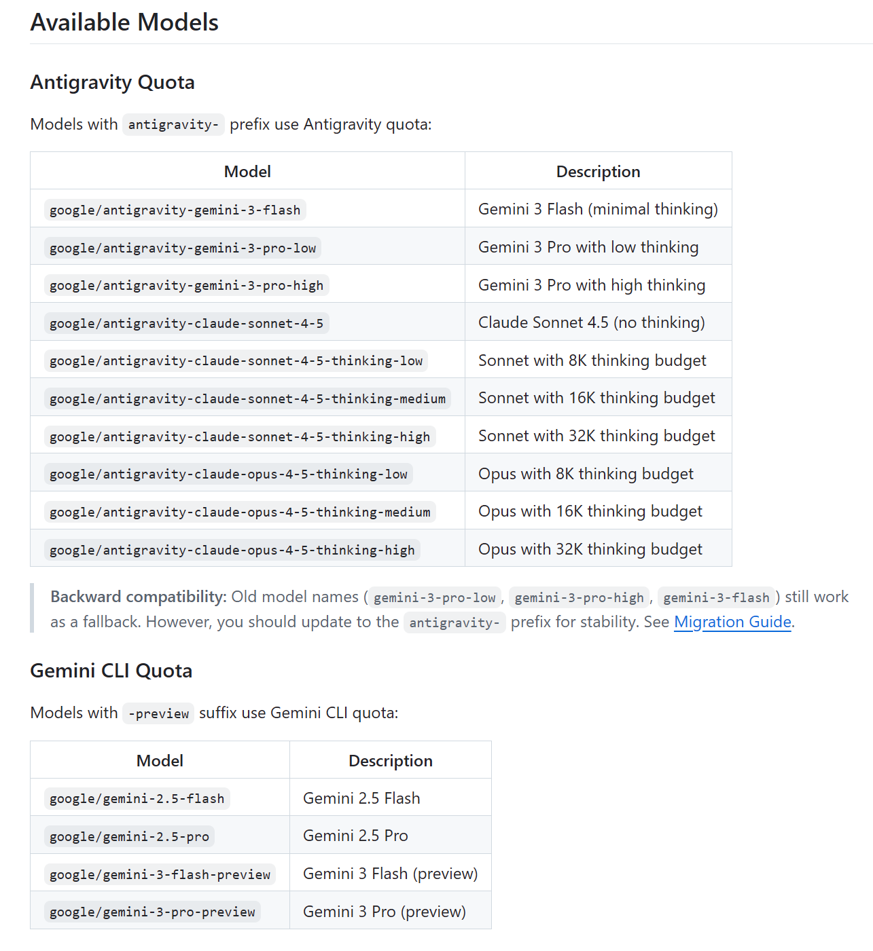The image size is (873, 951).
Task: Select google/antigravity-gemini-3-pro-low model code
Action: [182, 248]
